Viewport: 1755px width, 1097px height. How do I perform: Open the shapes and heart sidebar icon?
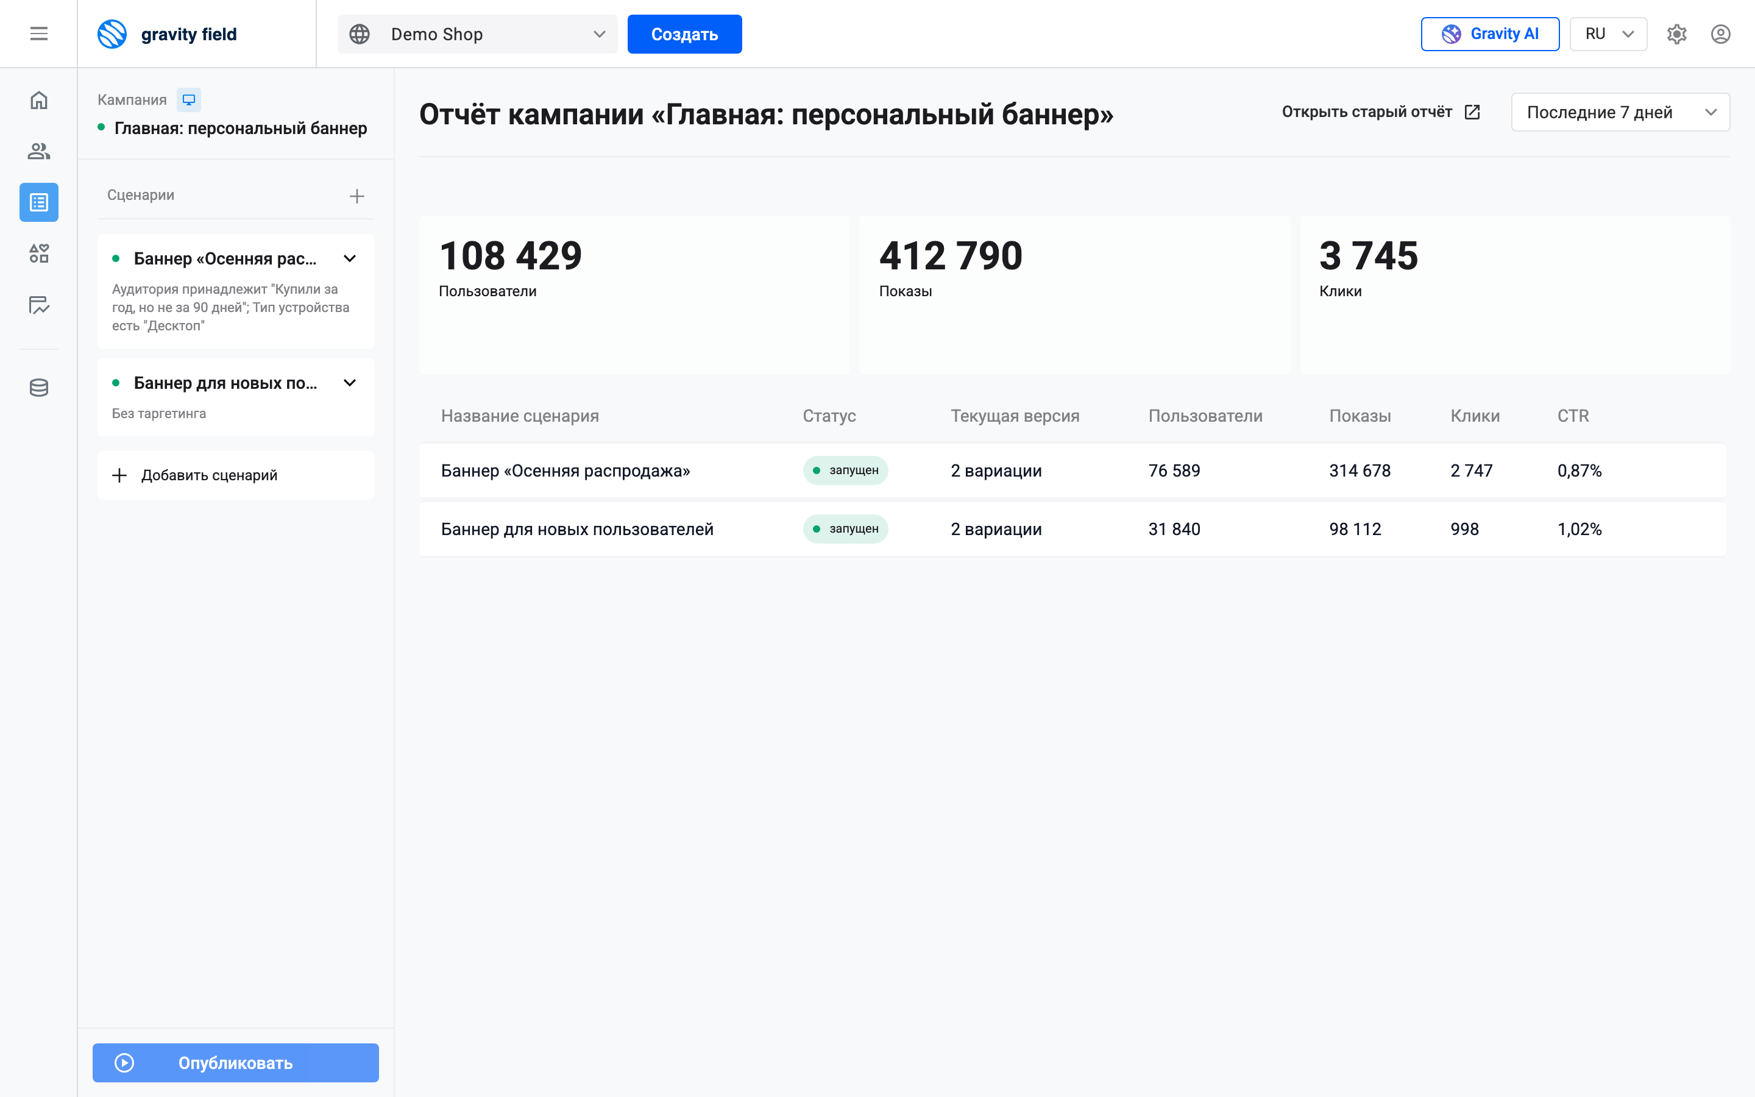38,253
